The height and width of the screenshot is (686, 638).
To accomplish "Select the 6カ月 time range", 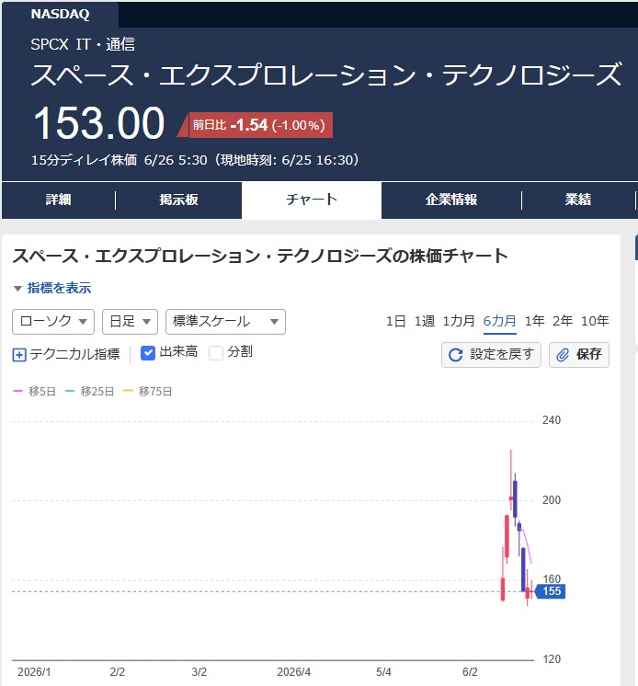I will click(500, 321).
